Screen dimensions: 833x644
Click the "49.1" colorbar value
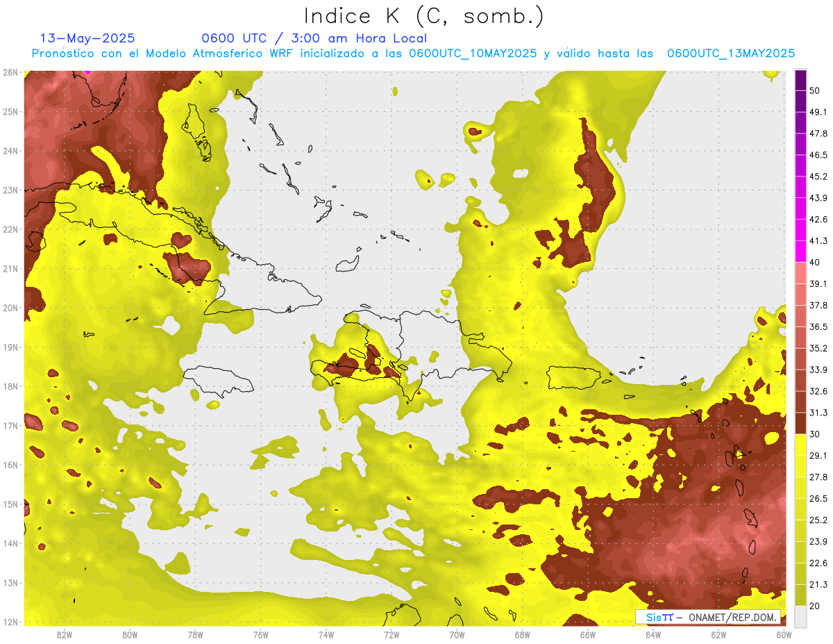(818, 112)
